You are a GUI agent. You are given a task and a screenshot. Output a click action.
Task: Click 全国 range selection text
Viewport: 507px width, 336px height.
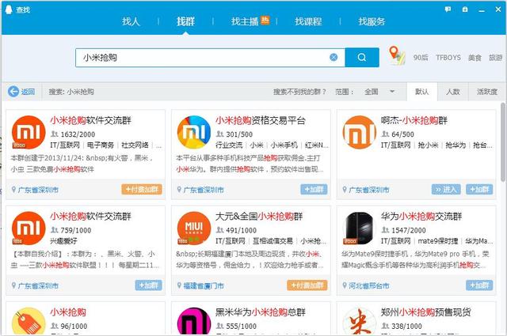click(x=372, y=92)
